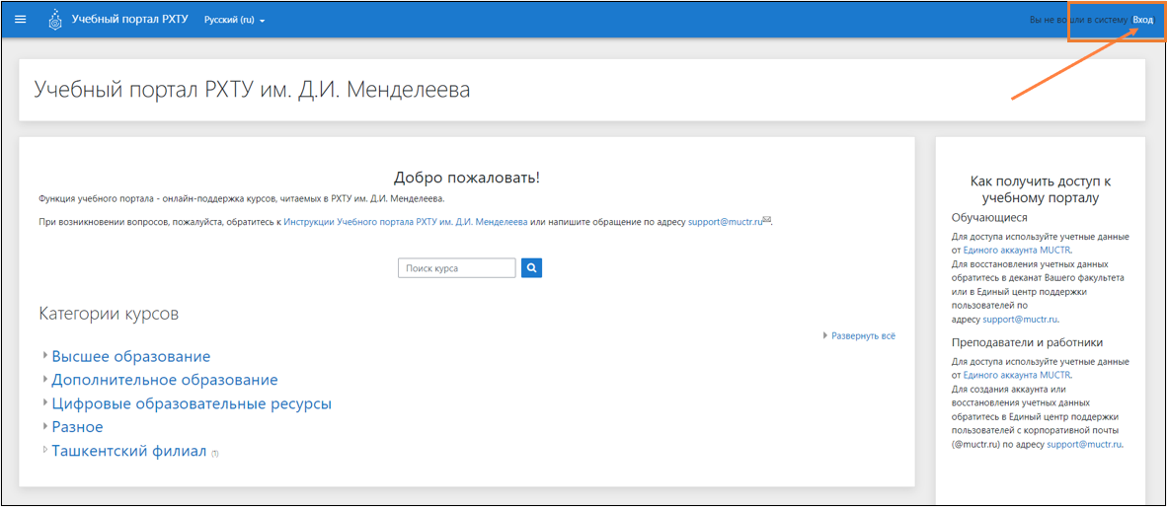Click Развернуть всё to expand all
The width and height of the screenshot is (1167, 507).
pyautogui.click(x=863, y=336)
